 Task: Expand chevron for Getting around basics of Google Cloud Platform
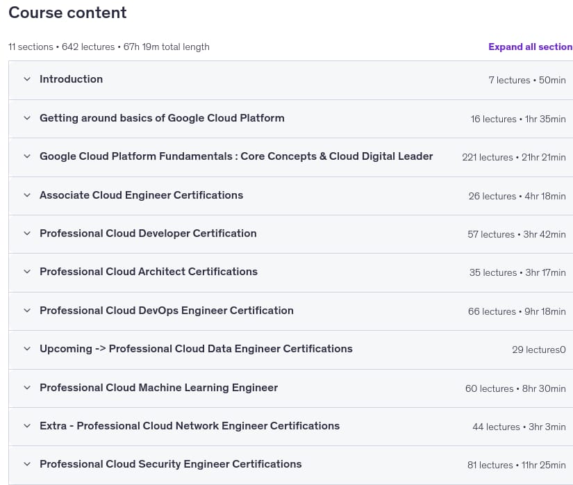coord(27,117)
